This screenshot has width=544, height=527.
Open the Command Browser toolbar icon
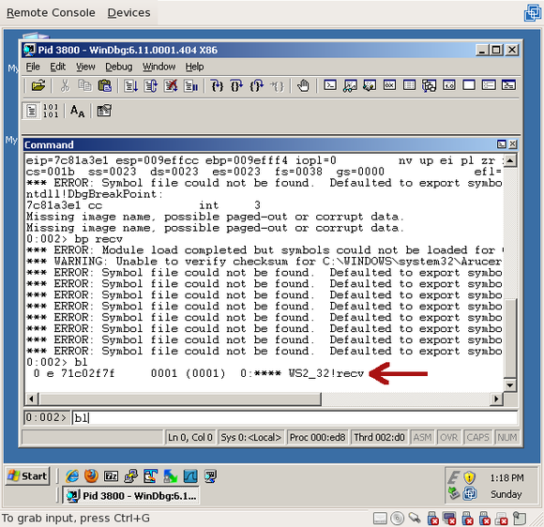click(508, 85)
